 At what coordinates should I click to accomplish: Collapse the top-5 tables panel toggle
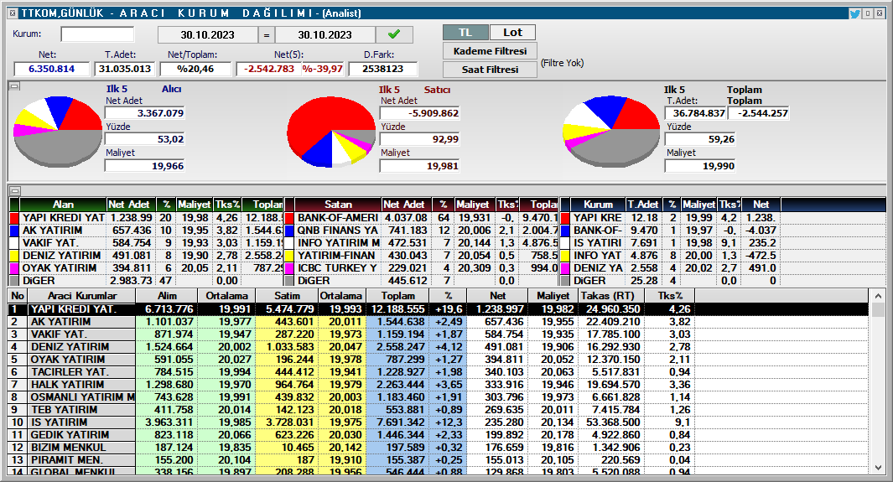(15, 191)
